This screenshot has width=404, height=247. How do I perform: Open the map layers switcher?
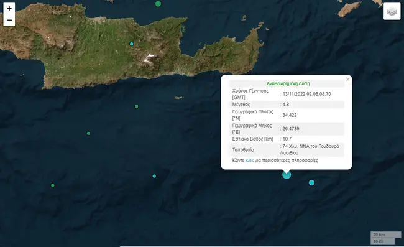click(x=392, y=11)
